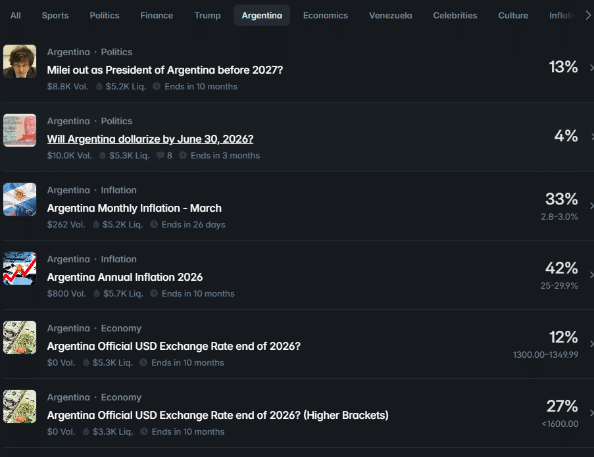Viewport: 594px width, 457px height.
Task: Expand the Argentina Annual Inflation 2026 chevron
Action: (x=590, y=275)
